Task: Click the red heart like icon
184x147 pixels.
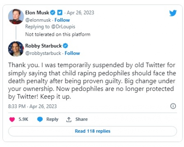Action: pyautogui.click(x=12, y=119)
